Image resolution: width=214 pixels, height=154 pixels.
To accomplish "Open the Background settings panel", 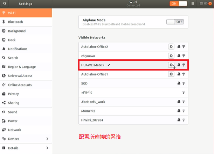I will (x=17, y=31).
